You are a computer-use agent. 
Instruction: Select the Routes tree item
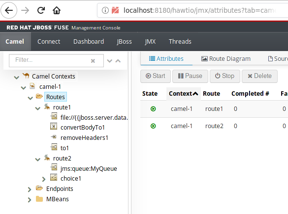(56, 97)
